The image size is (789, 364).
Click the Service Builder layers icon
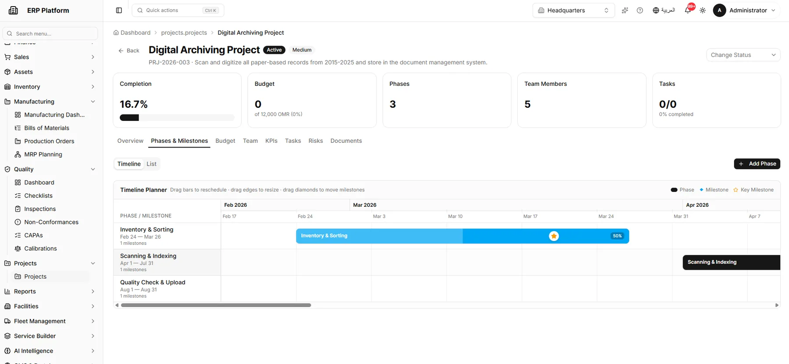click(7, 336)
